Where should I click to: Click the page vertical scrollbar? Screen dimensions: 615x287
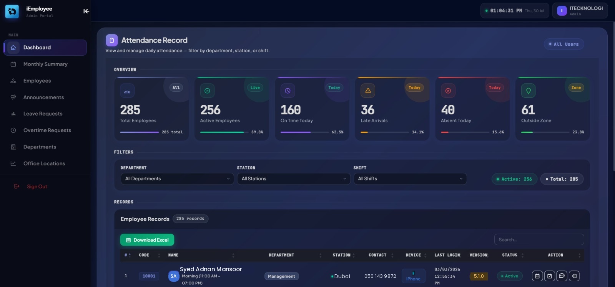613,96
